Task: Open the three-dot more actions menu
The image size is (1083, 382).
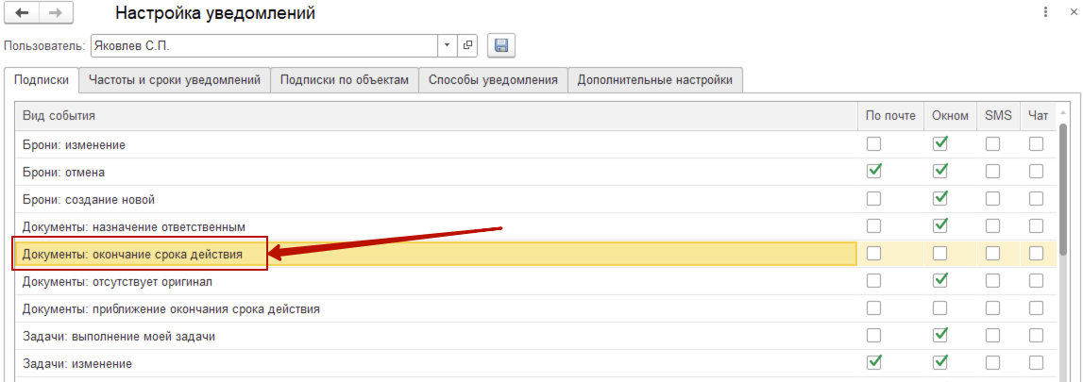Action: [x=1045, y=13]
